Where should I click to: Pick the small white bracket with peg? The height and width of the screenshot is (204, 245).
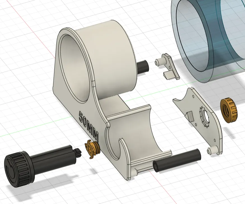tap(167, 66)
